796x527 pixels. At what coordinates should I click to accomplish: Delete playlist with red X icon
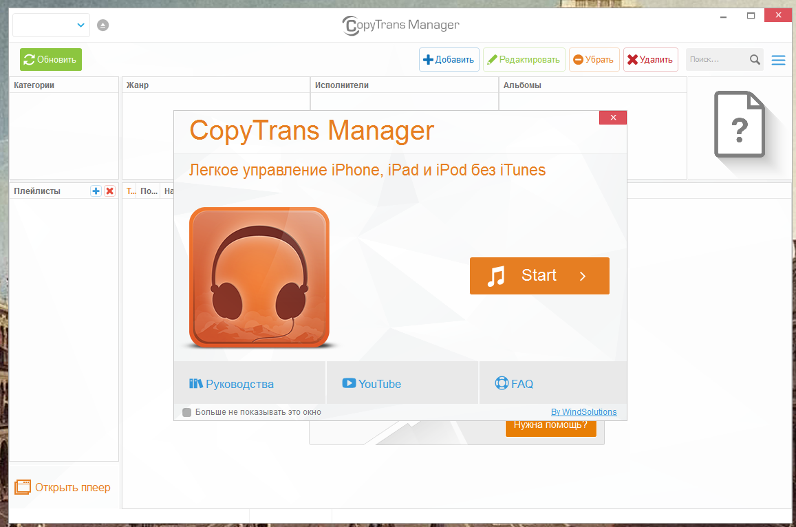pos(109,191)
